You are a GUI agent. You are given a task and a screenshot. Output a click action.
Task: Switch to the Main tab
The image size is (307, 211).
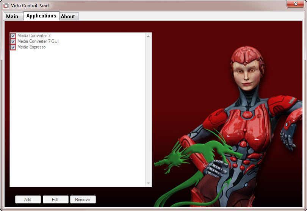pos(12,16)
